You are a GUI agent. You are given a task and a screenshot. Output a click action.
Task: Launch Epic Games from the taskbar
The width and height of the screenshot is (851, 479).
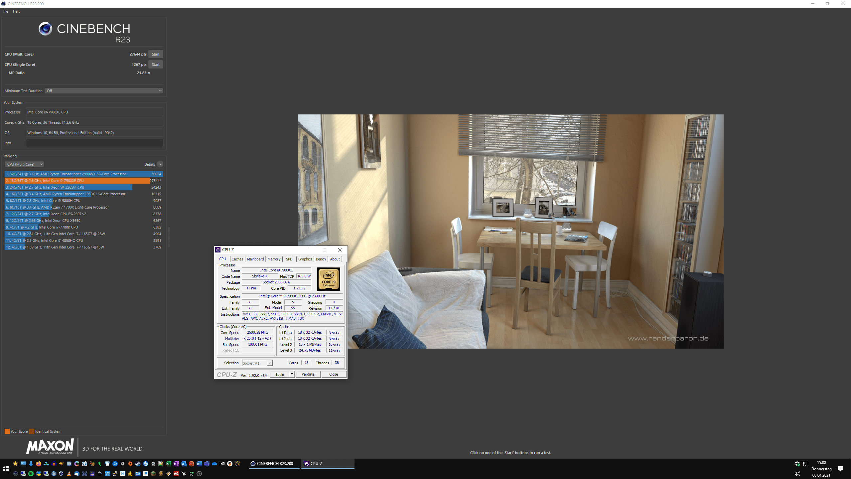pyautogui.click(x=123, y=463)
